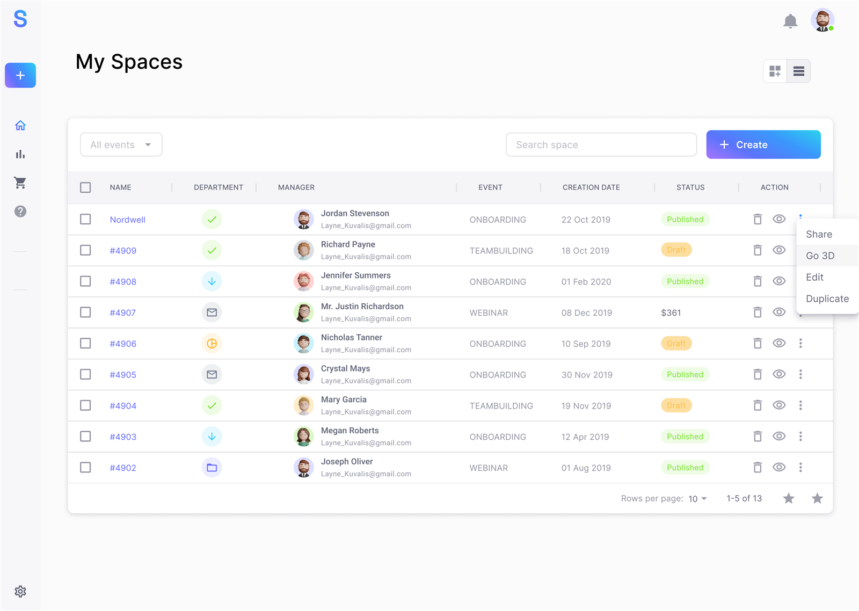Click trash icon for space #4903
Viewport: 859px width, 611px height.
pos(758,437)
